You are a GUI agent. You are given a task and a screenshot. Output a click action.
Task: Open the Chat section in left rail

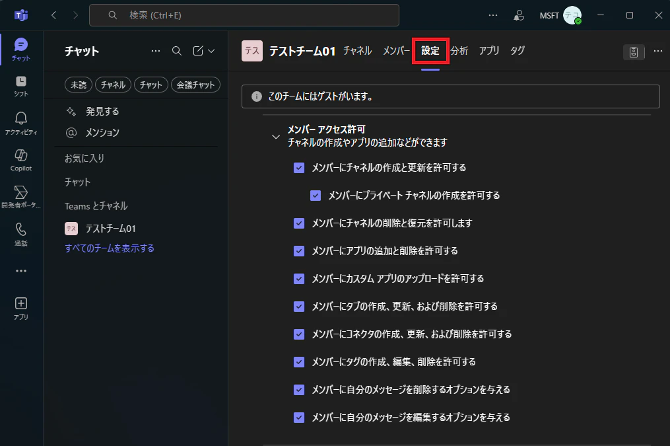click(21, 50)
